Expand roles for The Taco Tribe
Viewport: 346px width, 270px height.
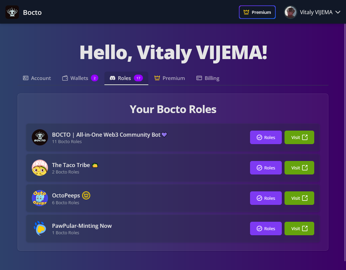pyautogui.click(x=266, y=168)
